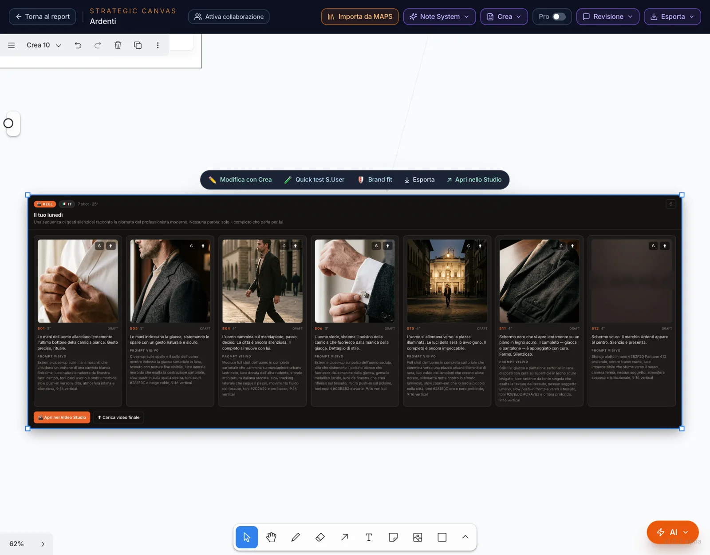
Task: Open the Crea dropdown in header
Action: click(x=504, y=16)
